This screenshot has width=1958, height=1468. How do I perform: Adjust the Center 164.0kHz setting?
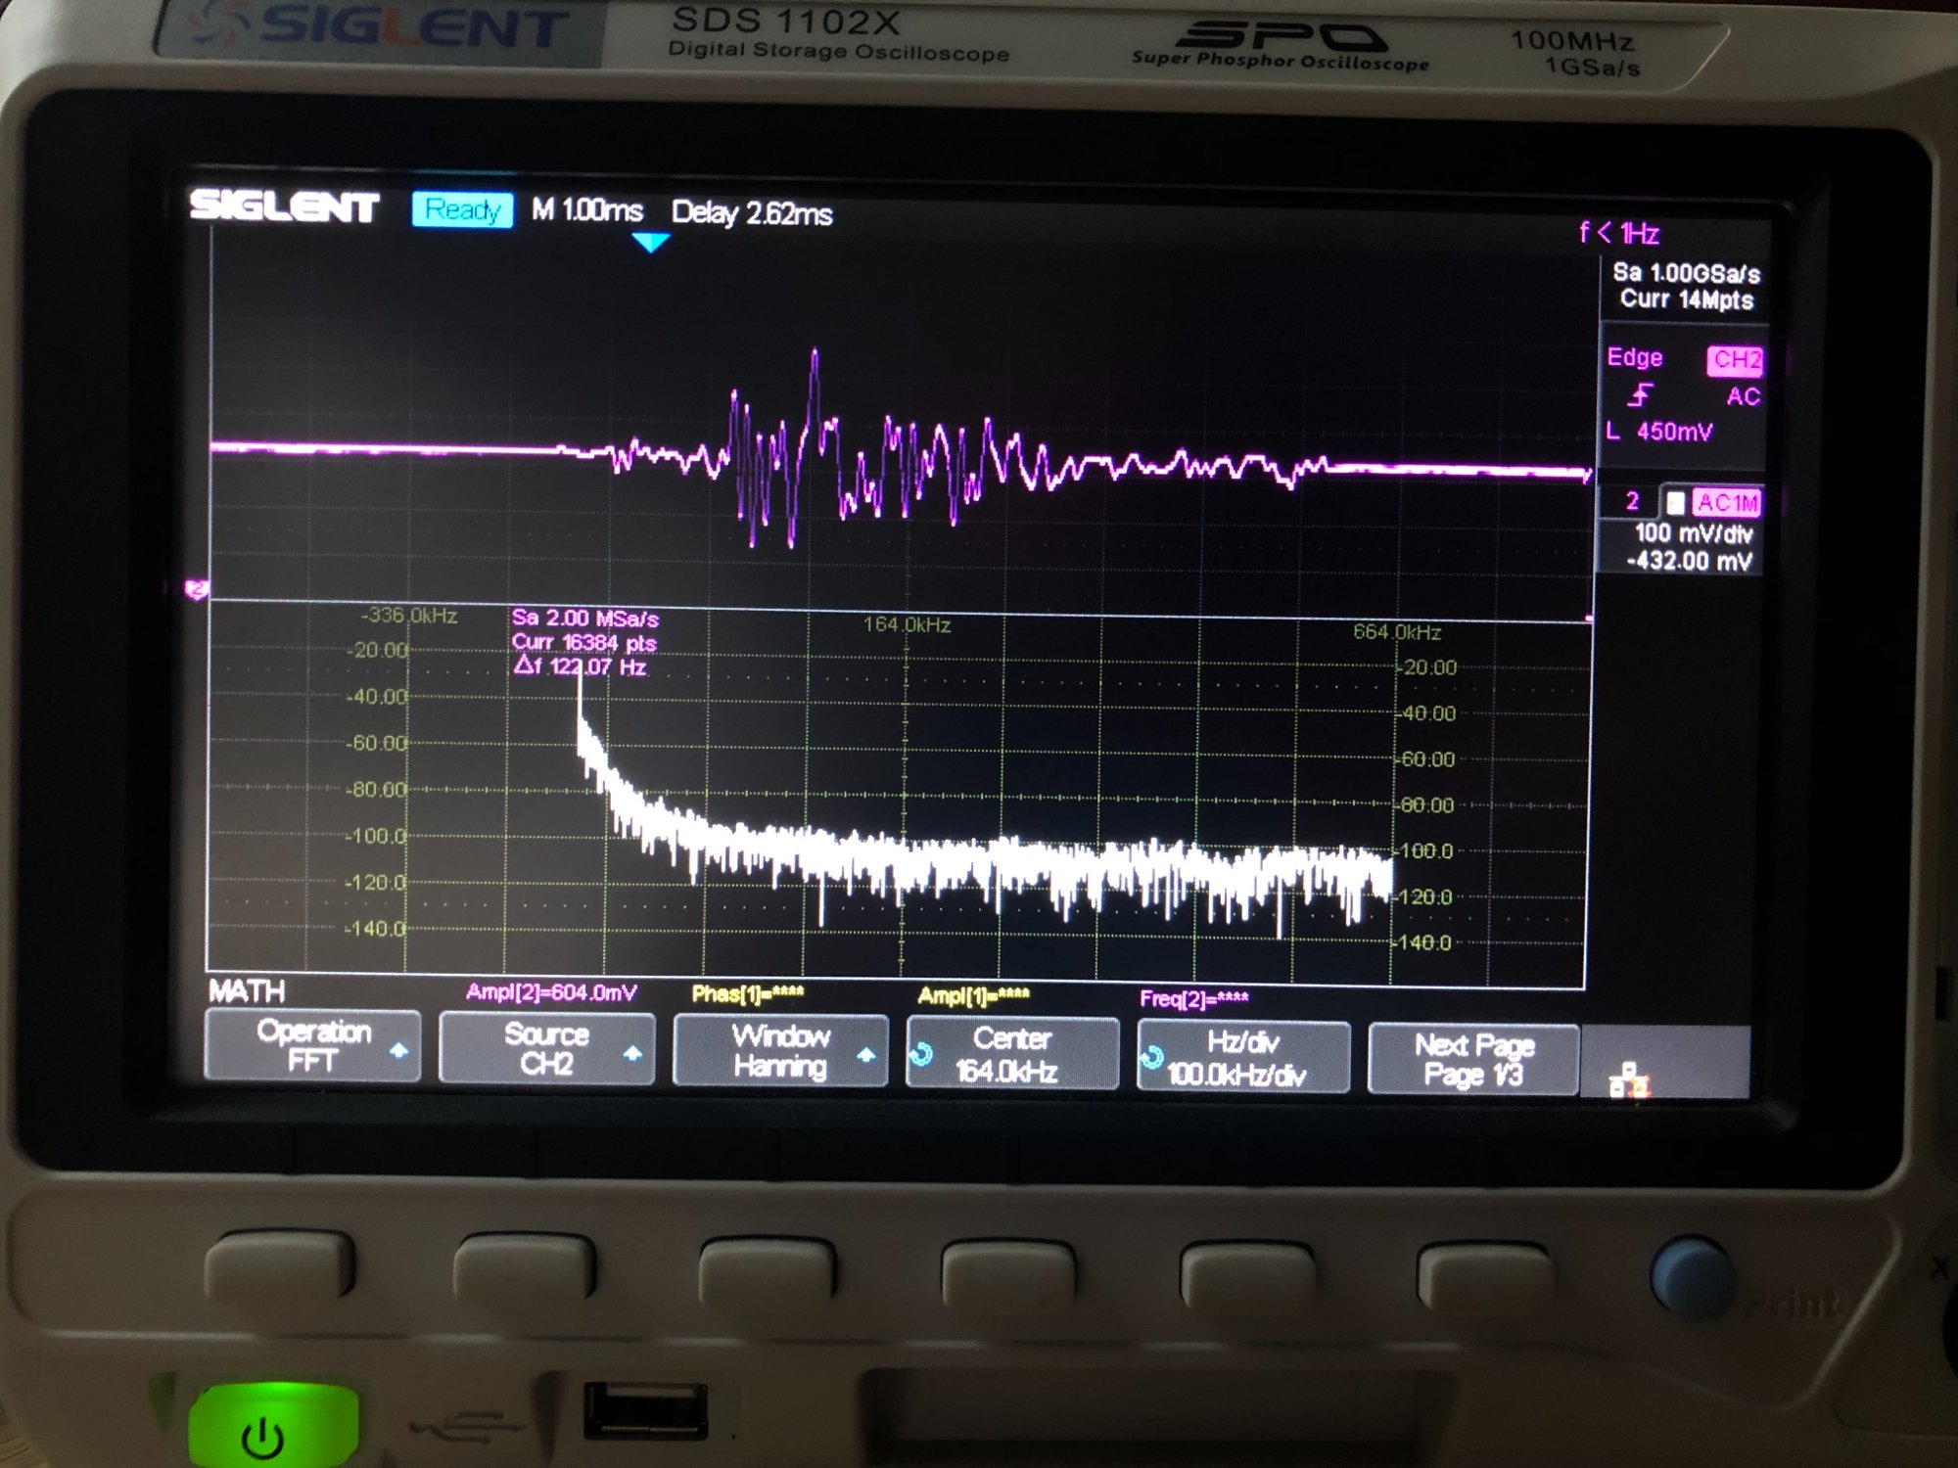1012,1054
